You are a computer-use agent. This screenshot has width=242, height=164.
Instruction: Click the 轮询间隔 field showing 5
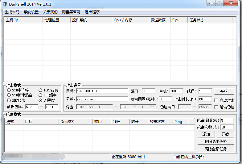(x=227, y=120)
